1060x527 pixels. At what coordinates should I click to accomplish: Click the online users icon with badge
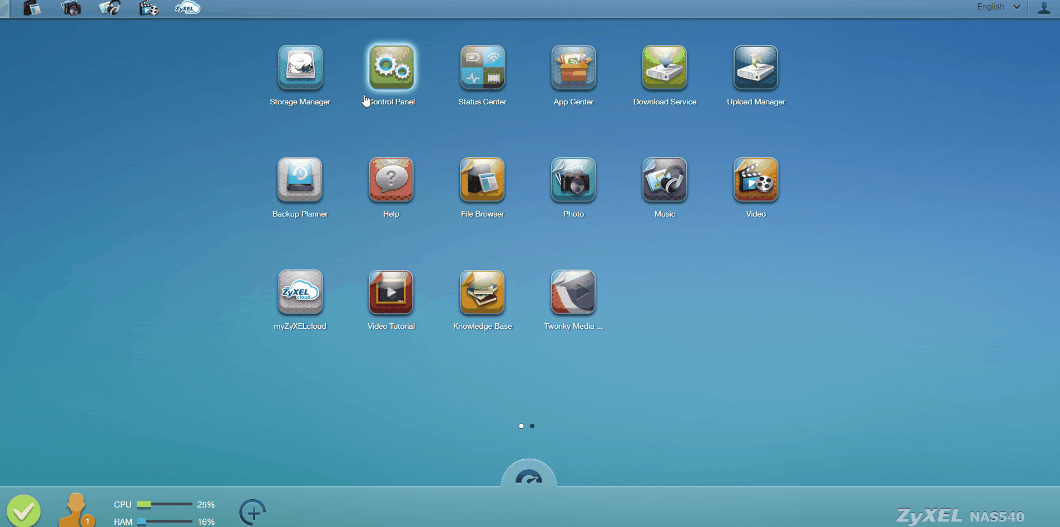[77, 510]
